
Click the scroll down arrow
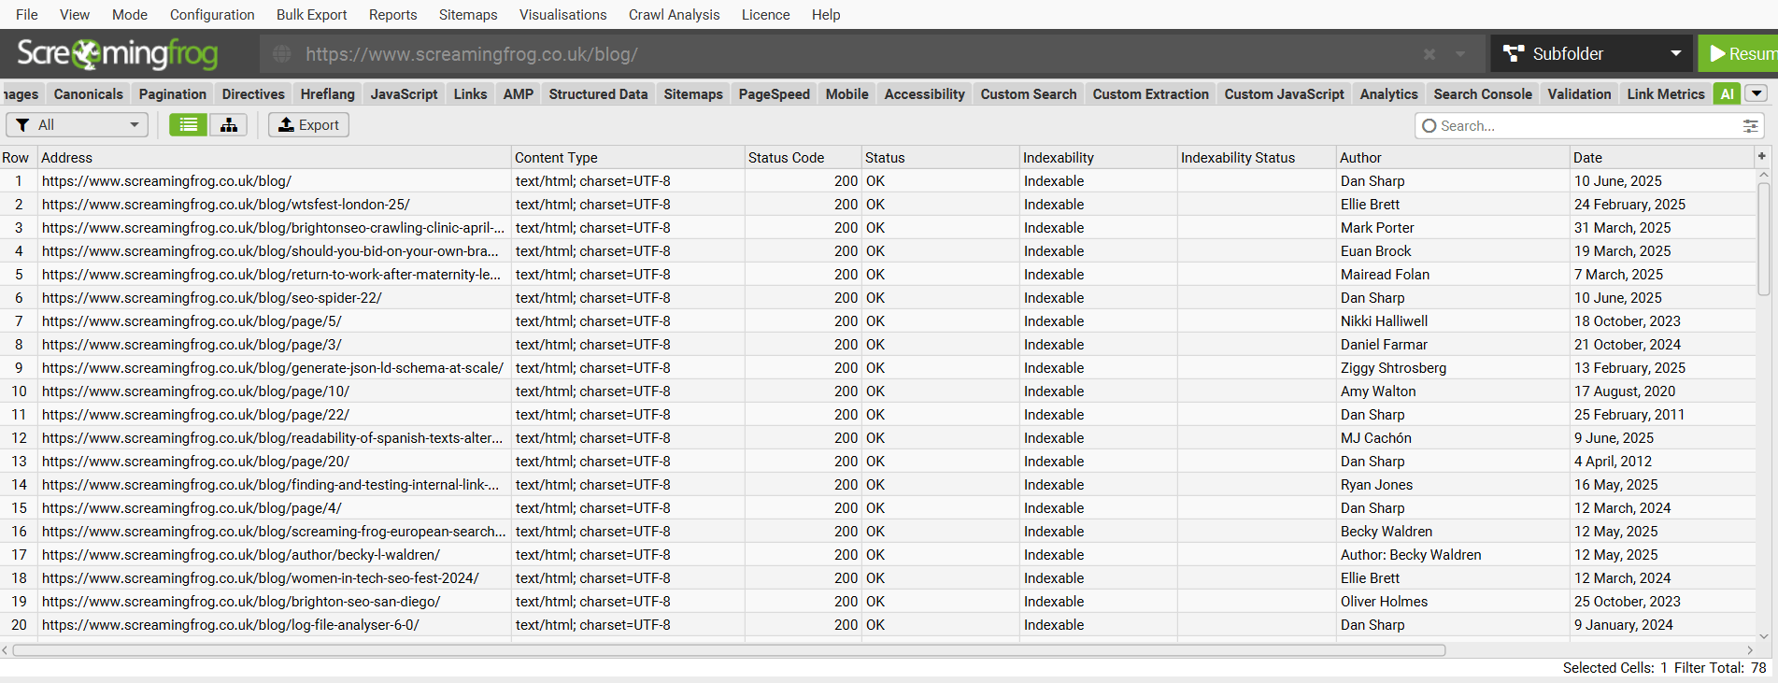[x=1764, y=636]
